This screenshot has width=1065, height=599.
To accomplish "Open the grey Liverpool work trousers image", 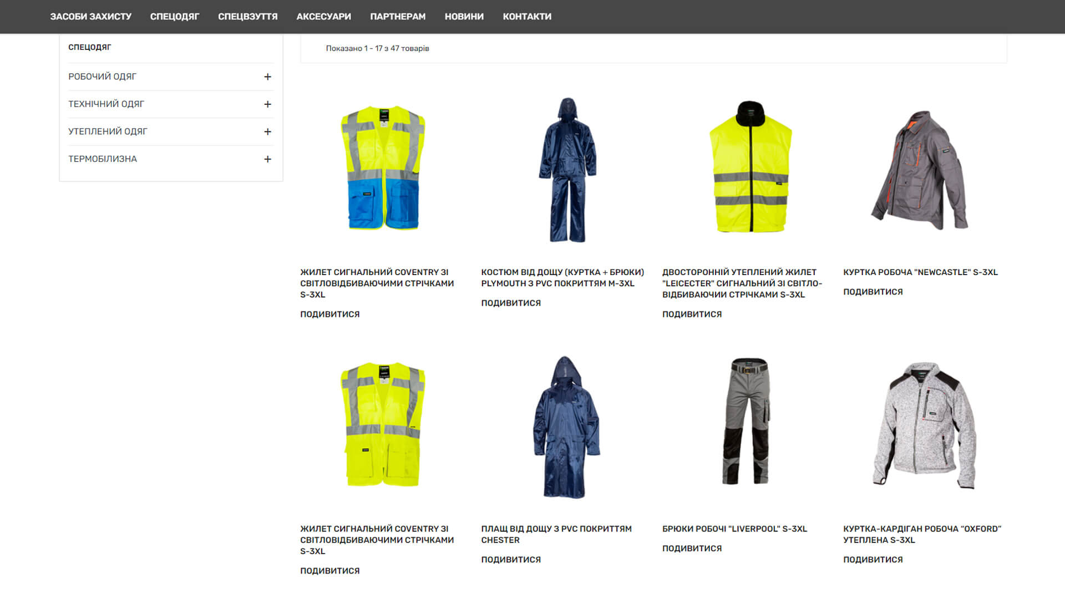I will click(x=747, y=422).
